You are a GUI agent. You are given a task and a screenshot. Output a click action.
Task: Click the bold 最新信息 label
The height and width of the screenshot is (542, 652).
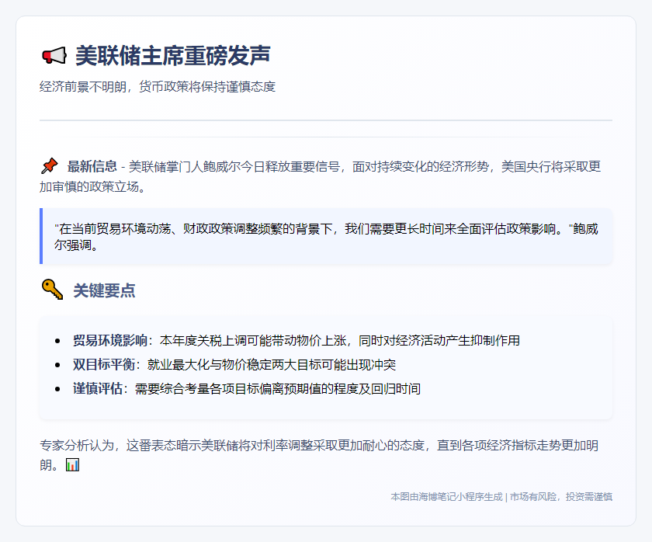[x=92, y=166]
